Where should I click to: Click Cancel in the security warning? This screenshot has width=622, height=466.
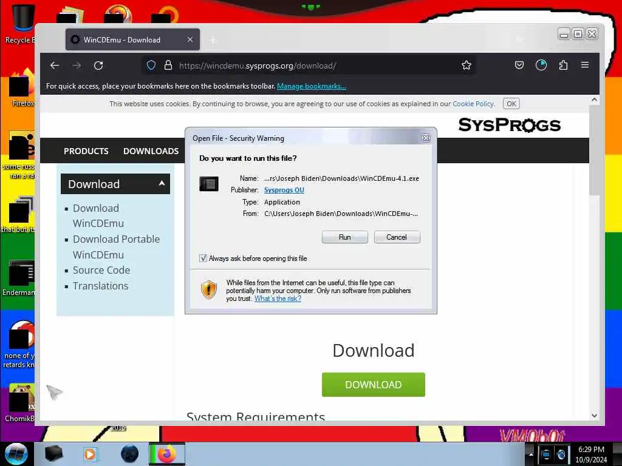click(x=397, y=237)
